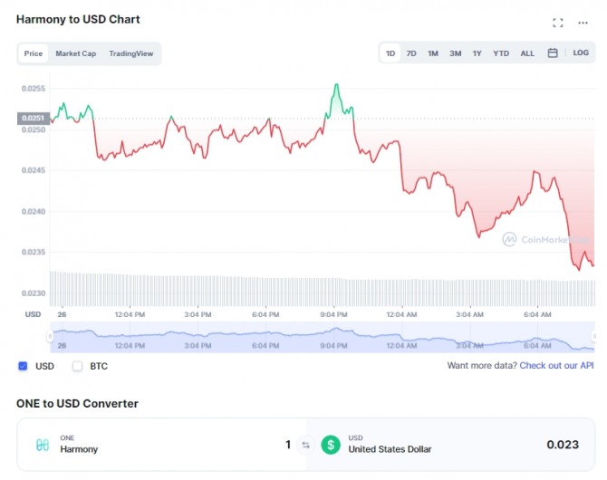Uncheck the USD checkbox

point(23,366)
